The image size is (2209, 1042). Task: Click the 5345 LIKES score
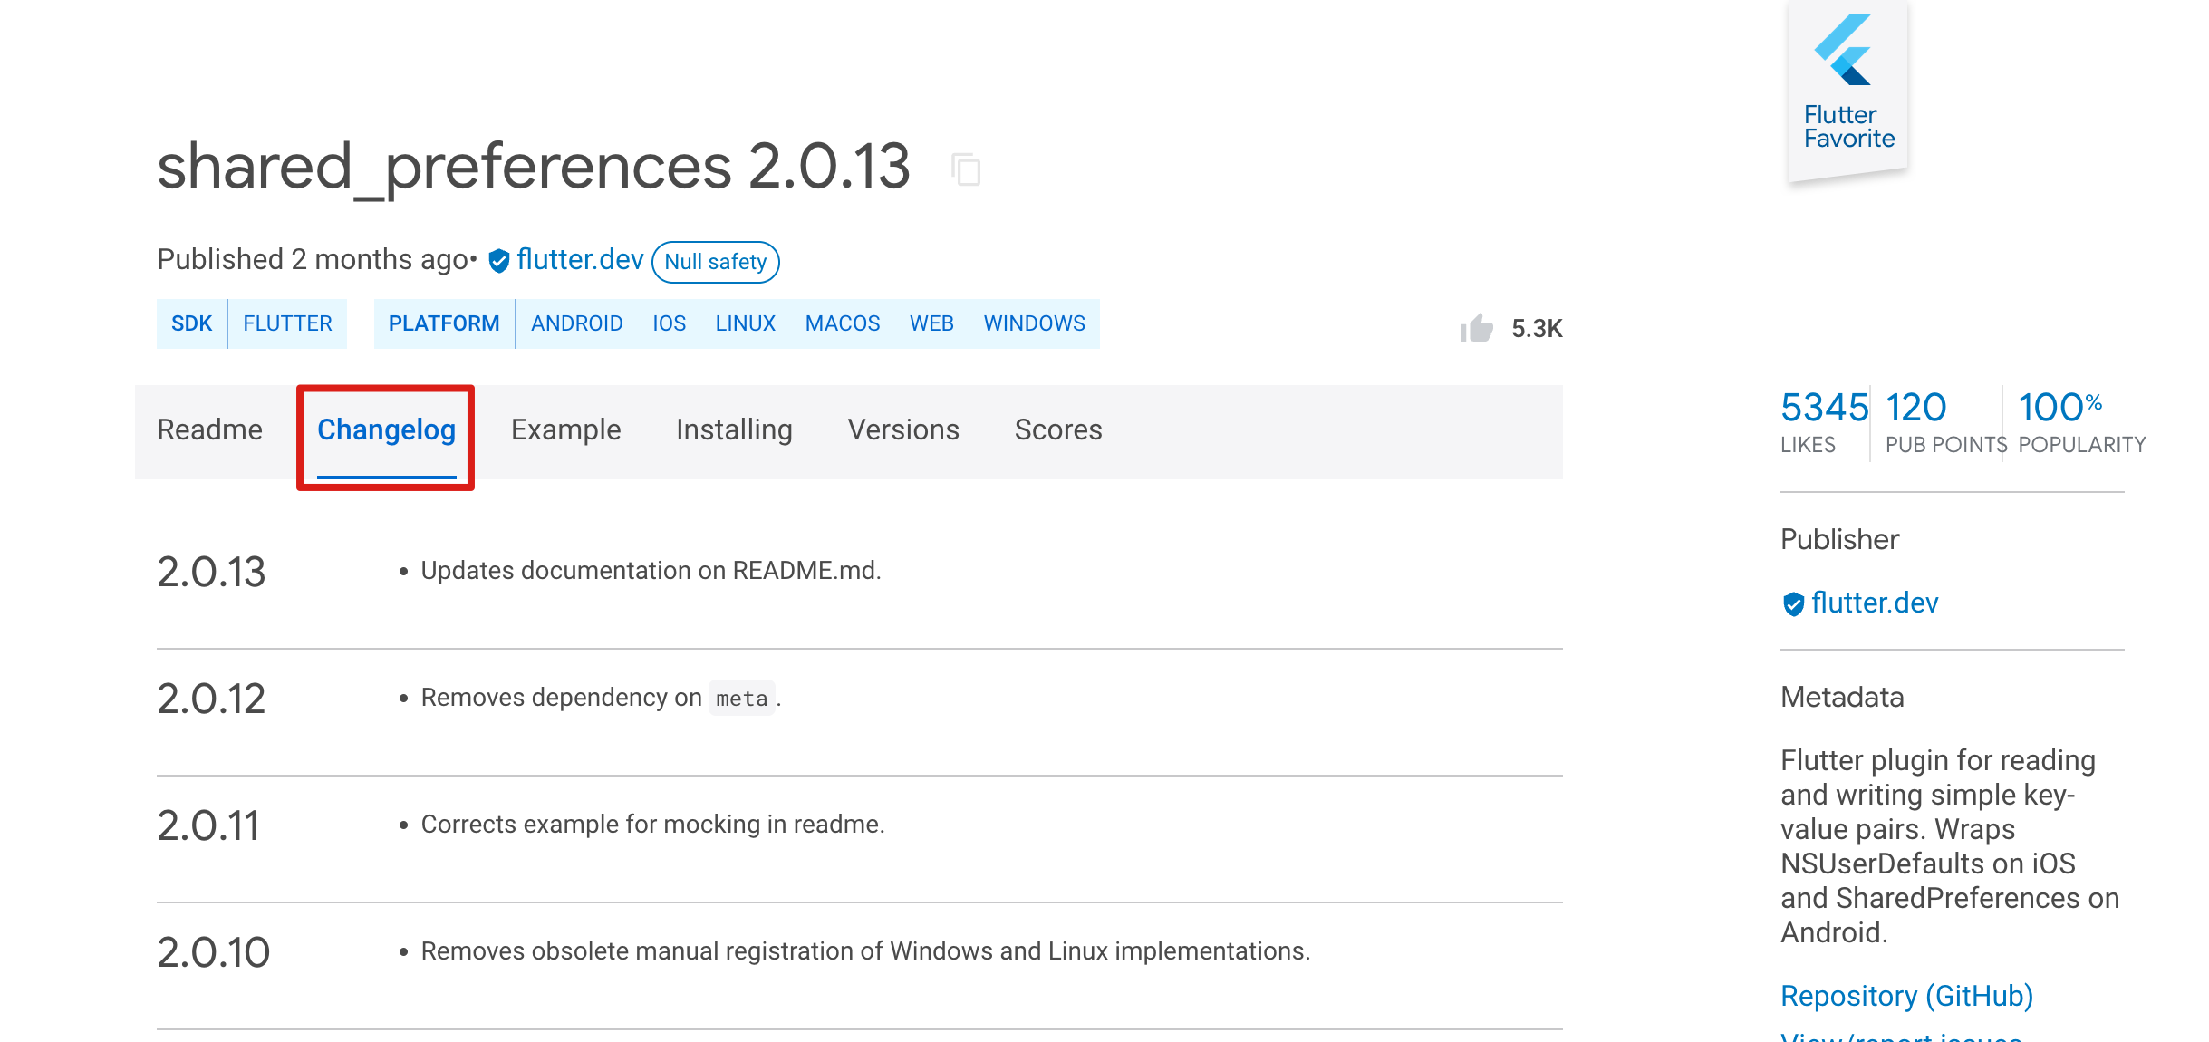[x=1823, y=421]
